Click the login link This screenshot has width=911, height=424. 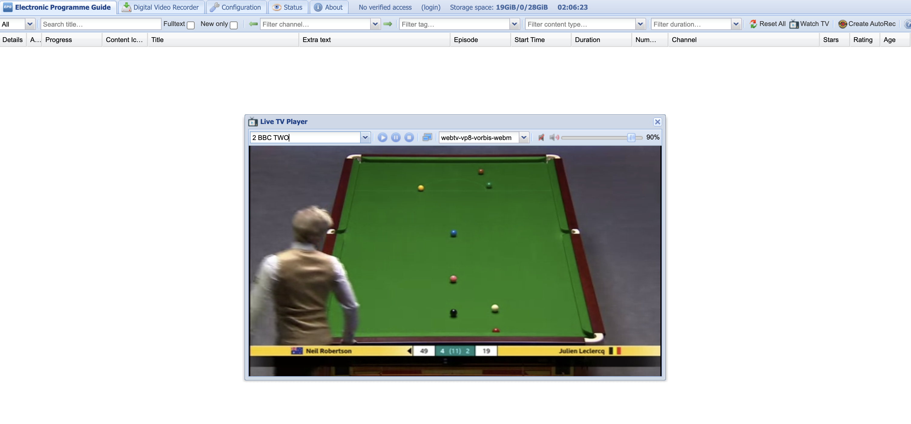pos(430,7)
